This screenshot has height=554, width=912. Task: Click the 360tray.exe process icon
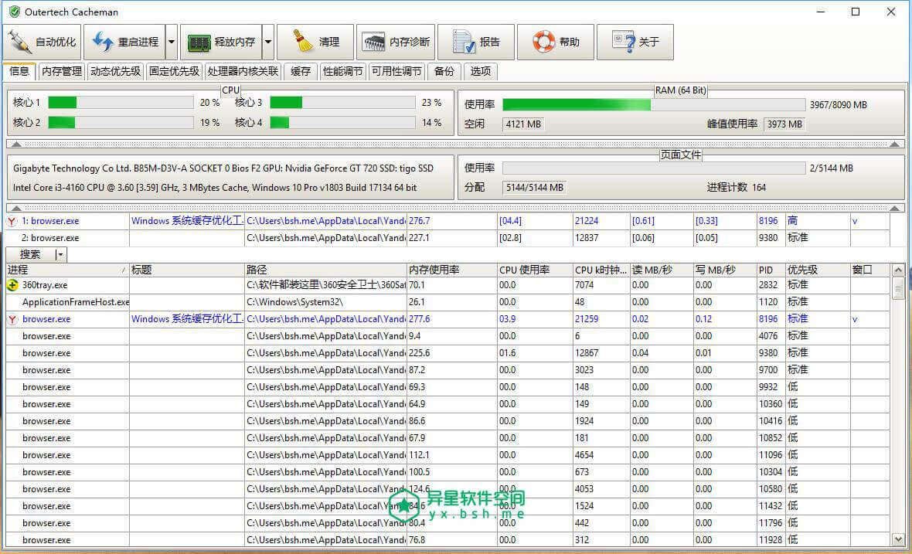(x=12, y=285)
